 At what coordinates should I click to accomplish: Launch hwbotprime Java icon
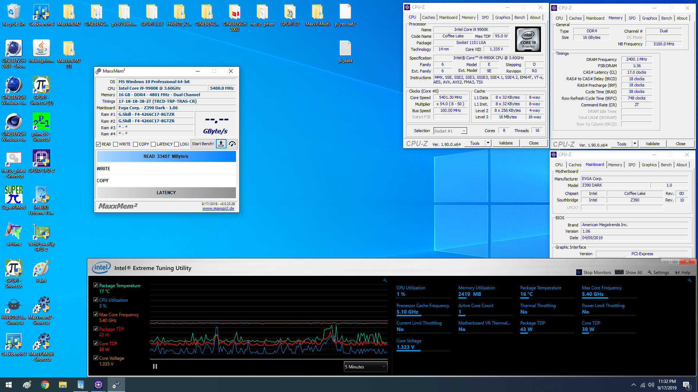click(x=41, y=51)
